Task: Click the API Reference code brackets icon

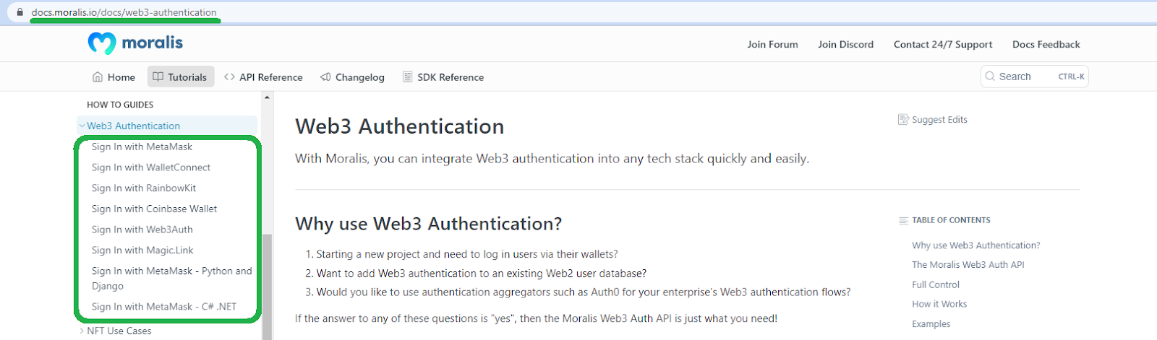Action: click(x=229, y=77)
